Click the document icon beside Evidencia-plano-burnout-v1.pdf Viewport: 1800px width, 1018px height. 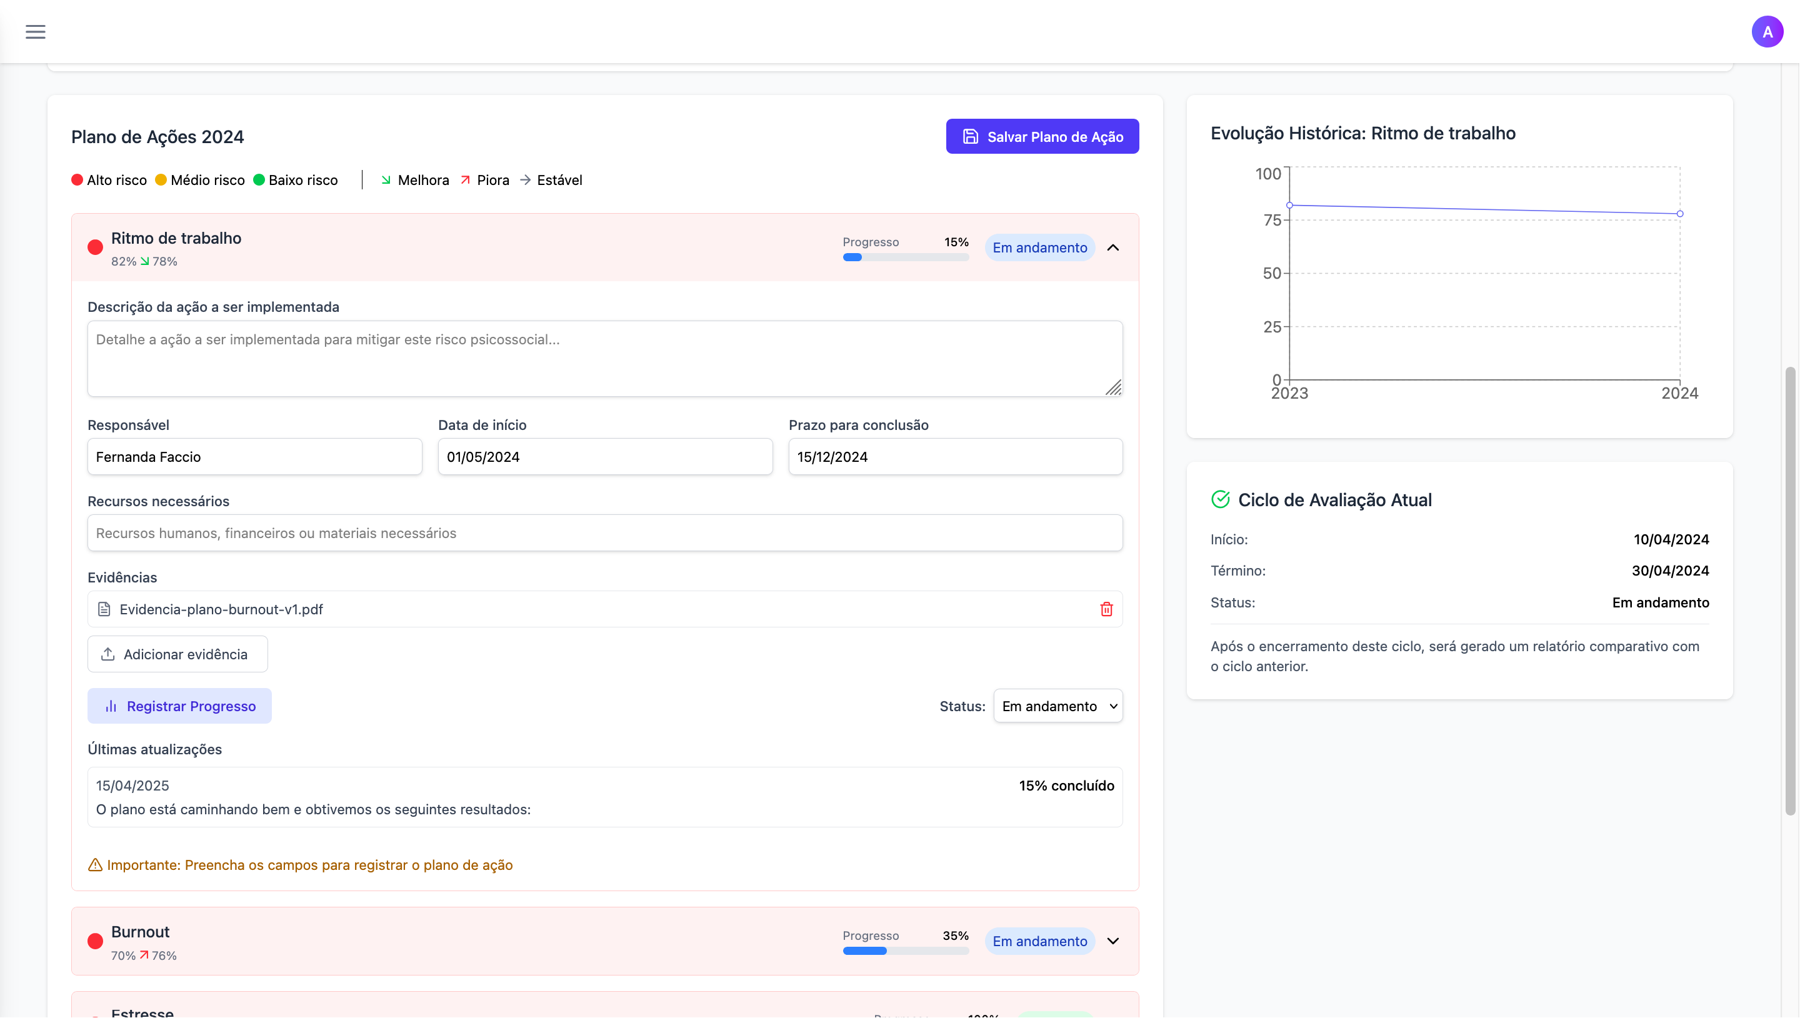point(104,609)
